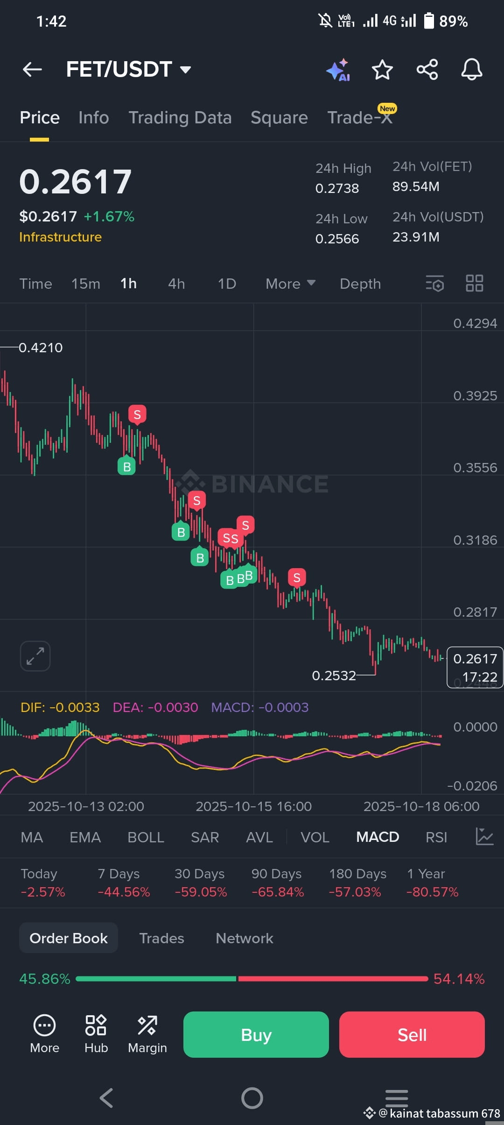
Task: Toggle the VOL indicator
Action: click(315, 837)
